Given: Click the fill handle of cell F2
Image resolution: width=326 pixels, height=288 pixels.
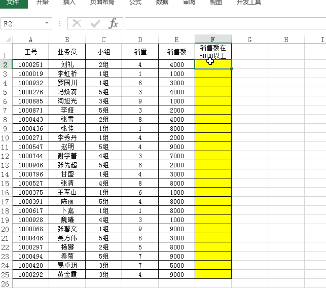Looking at the screenshot, I should tap(231, 68).
